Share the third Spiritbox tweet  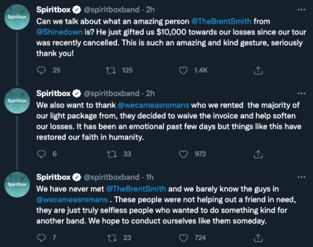(258, 238)
